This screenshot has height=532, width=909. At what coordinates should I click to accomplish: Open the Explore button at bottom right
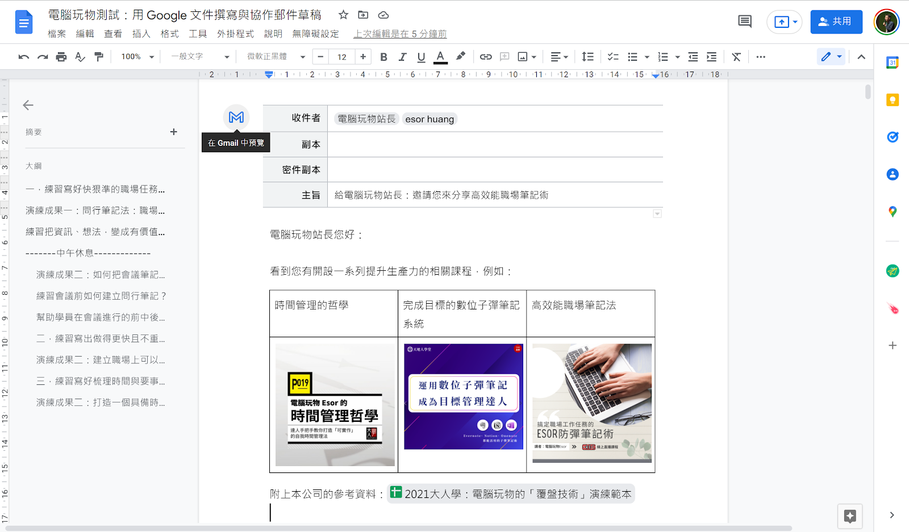pyautogui.click(x=850, y=516)
